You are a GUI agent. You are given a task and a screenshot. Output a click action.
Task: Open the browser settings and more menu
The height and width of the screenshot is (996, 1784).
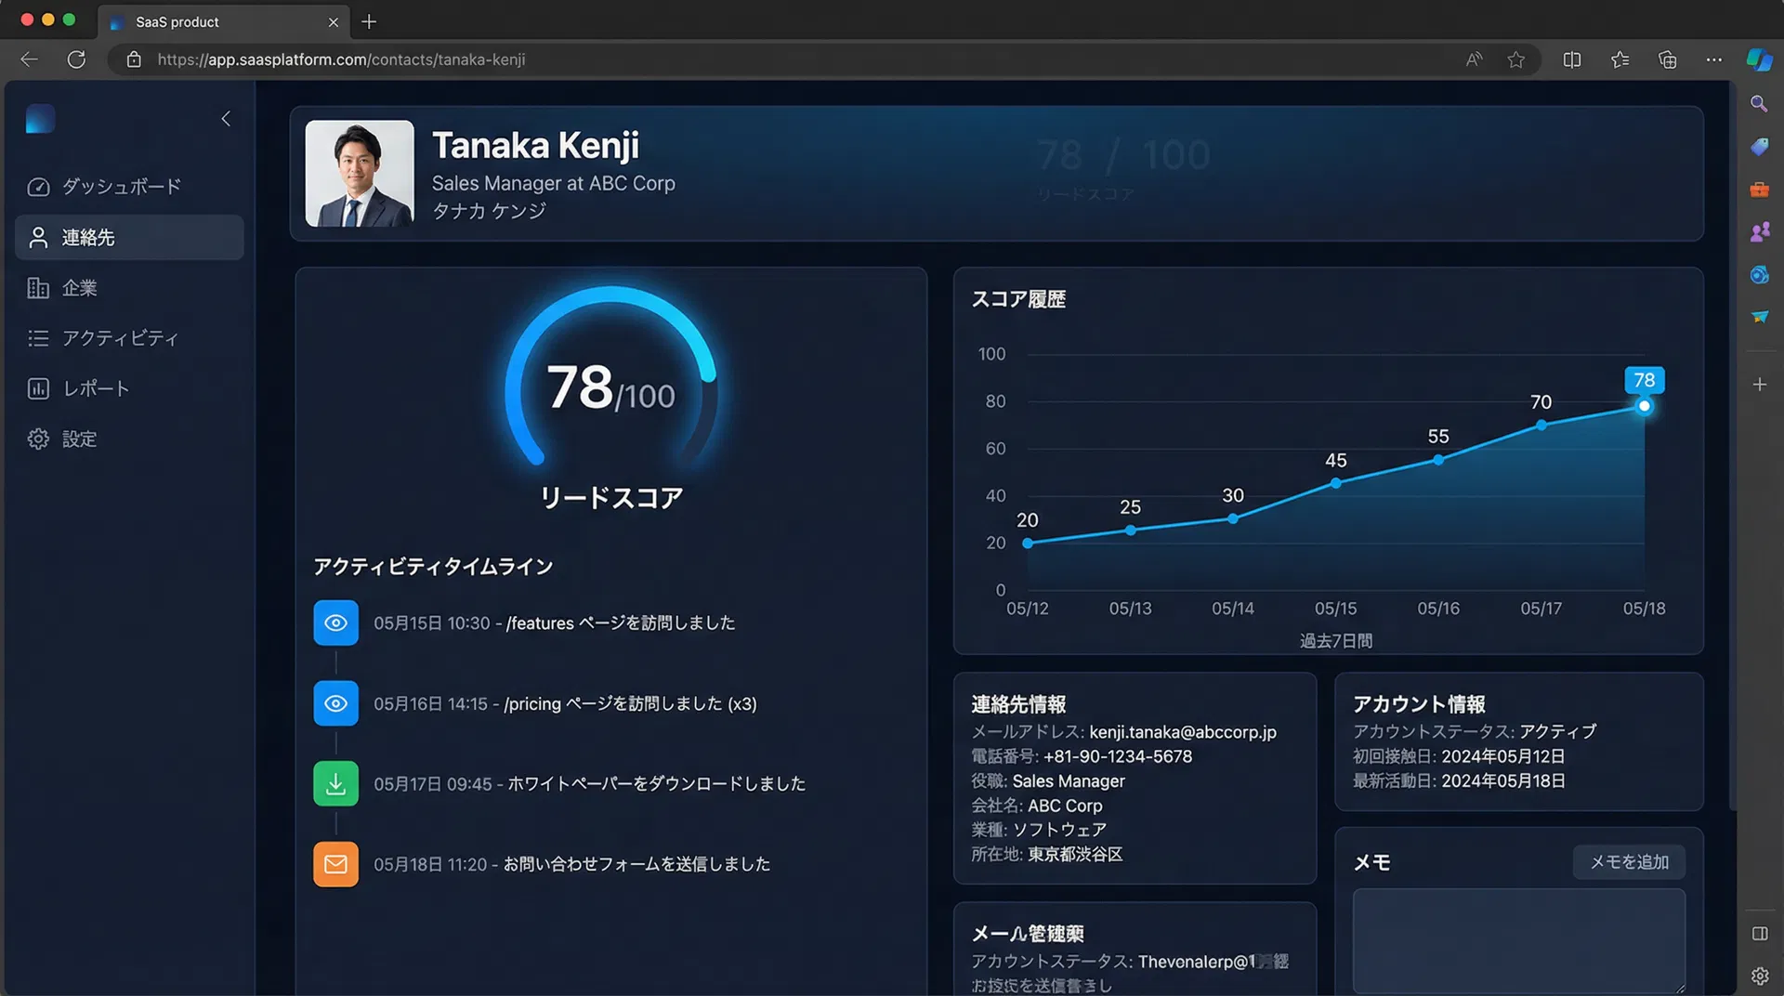(x=1714, y=59)
